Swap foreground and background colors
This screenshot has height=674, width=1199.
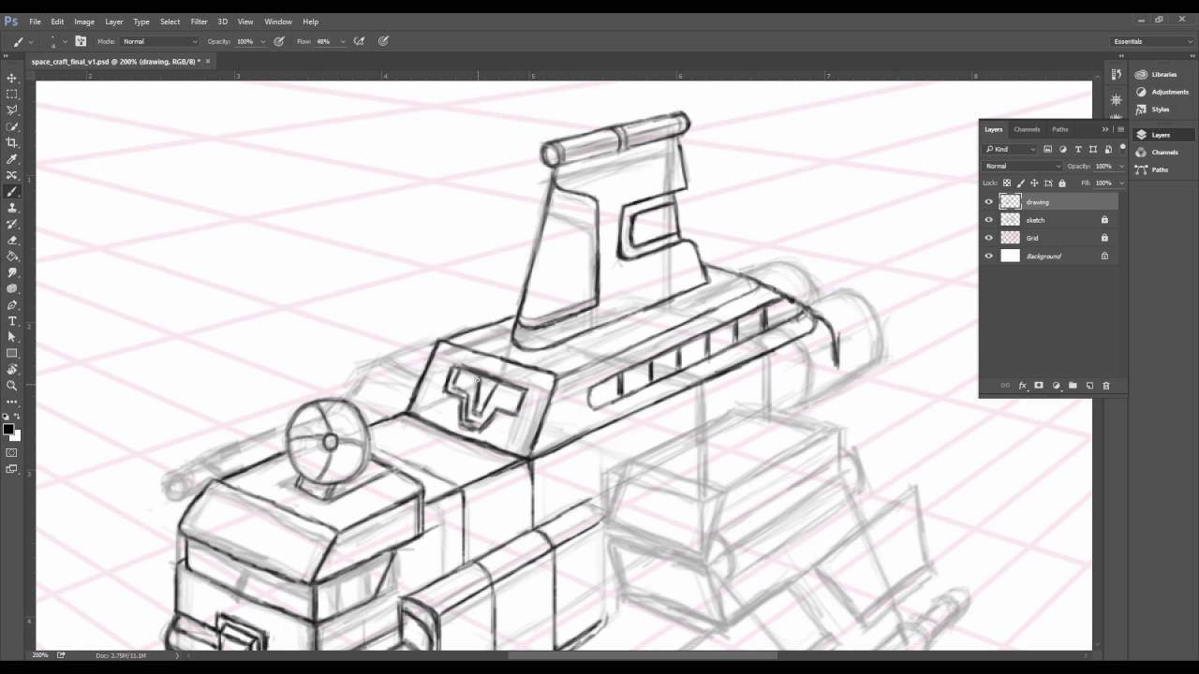point(18,418)
